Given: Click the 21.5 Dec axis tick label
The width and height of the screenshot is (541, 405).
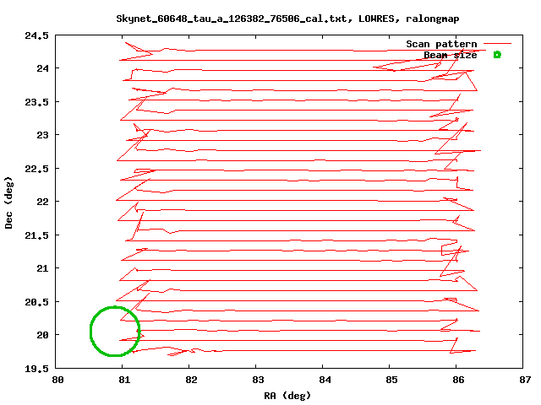Looking at the screenshot, I should 37,235.
